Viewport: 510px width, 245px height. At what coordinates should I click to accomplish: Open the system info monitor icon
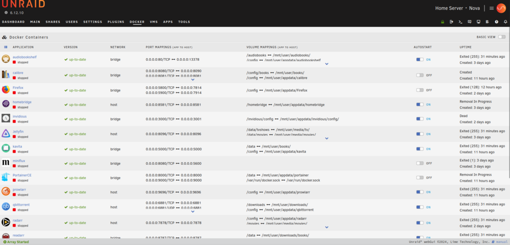(x=478, y=22)
